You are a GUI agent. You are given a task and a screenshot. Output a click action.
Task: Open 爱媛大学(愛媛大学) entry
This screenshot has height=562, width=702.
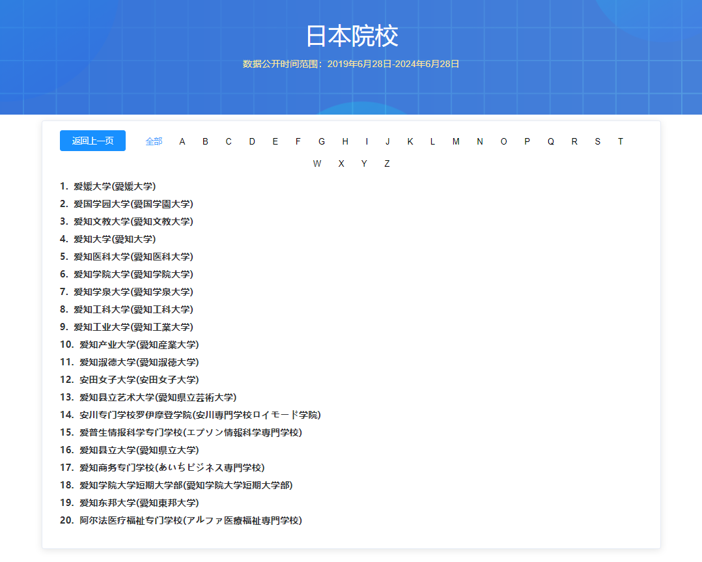pos(115,186)
